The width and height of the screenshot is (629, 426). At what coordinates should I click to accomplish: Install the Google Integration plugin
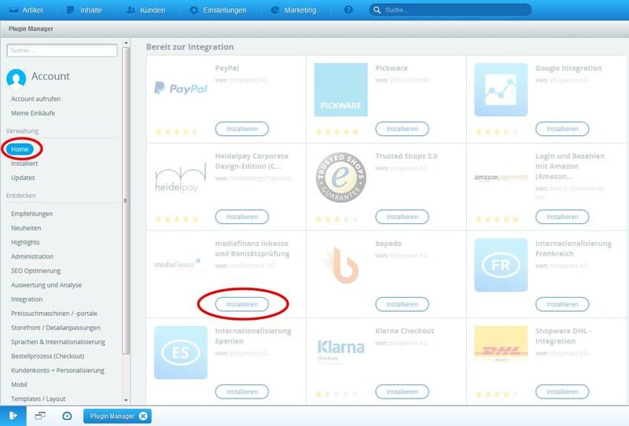tap(562, 129)
